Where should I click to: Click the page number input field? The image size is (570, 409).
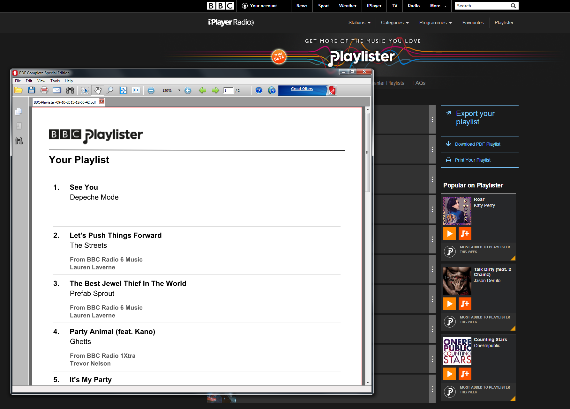(229, 91)
